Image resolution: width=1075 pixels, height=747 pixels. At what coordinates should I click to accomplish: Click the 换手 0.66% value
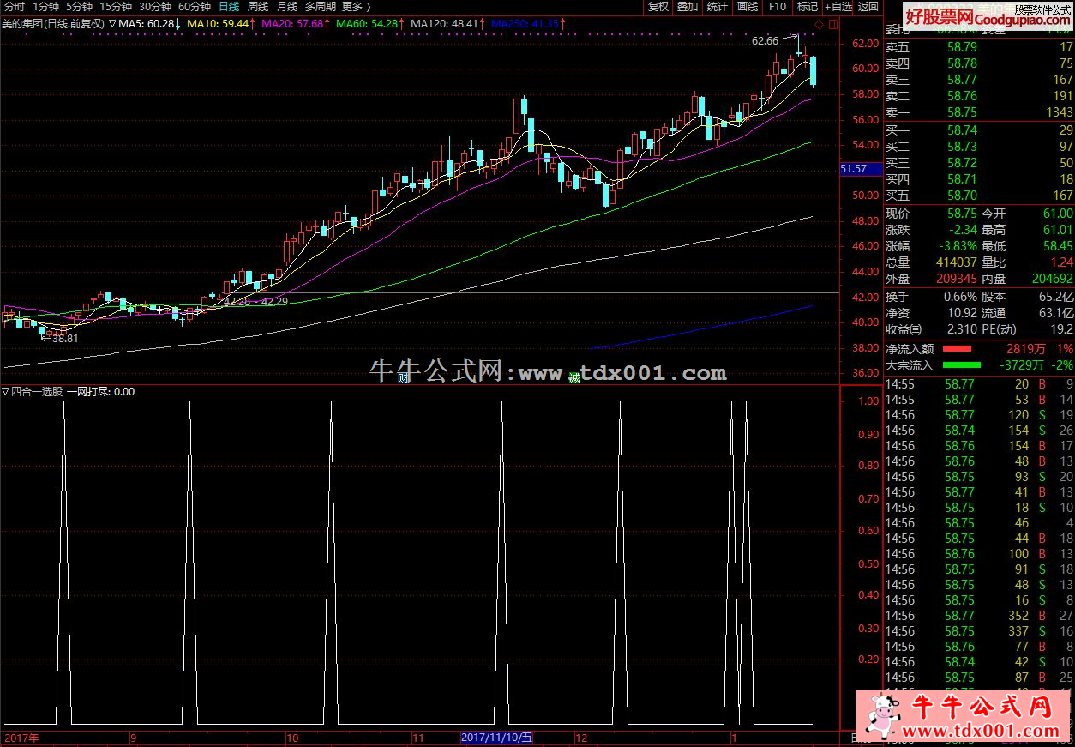coord(959,297)
